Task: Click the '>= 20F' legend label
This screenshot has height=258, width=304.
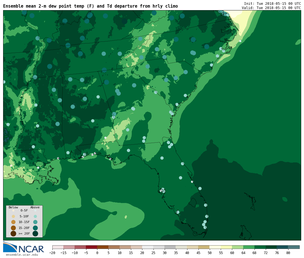Action: click(x=24, y=233)
